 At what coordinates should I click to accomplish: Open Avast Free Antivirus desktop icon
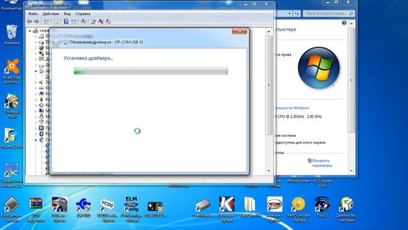[x=11, y=71]
